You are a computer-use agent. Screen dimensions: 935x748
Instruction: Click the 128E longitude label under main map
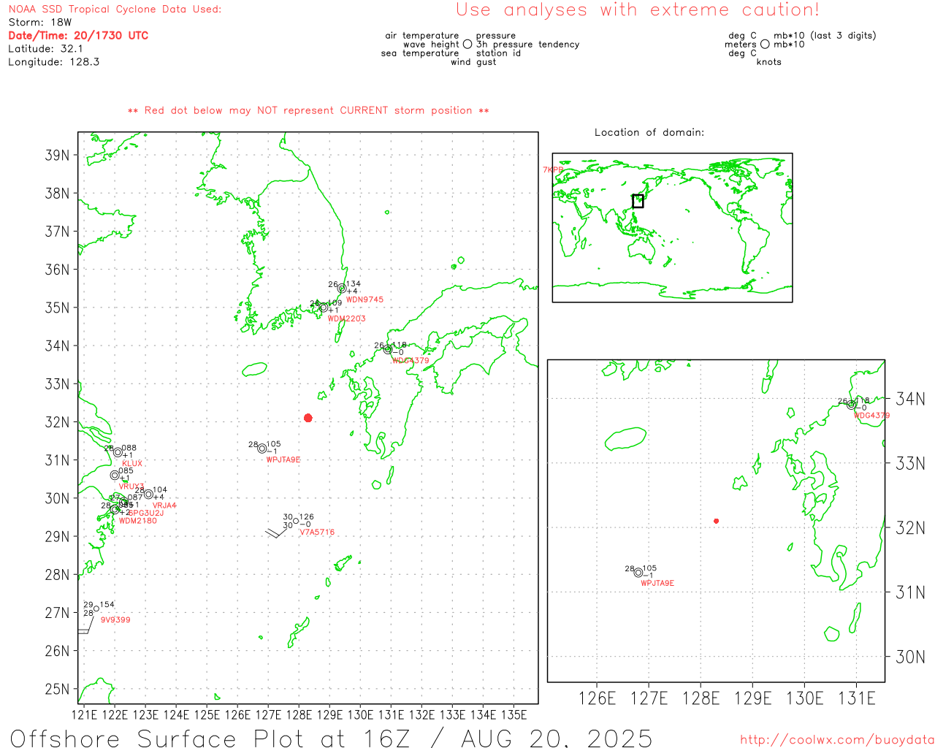click(x=299, y=714)
